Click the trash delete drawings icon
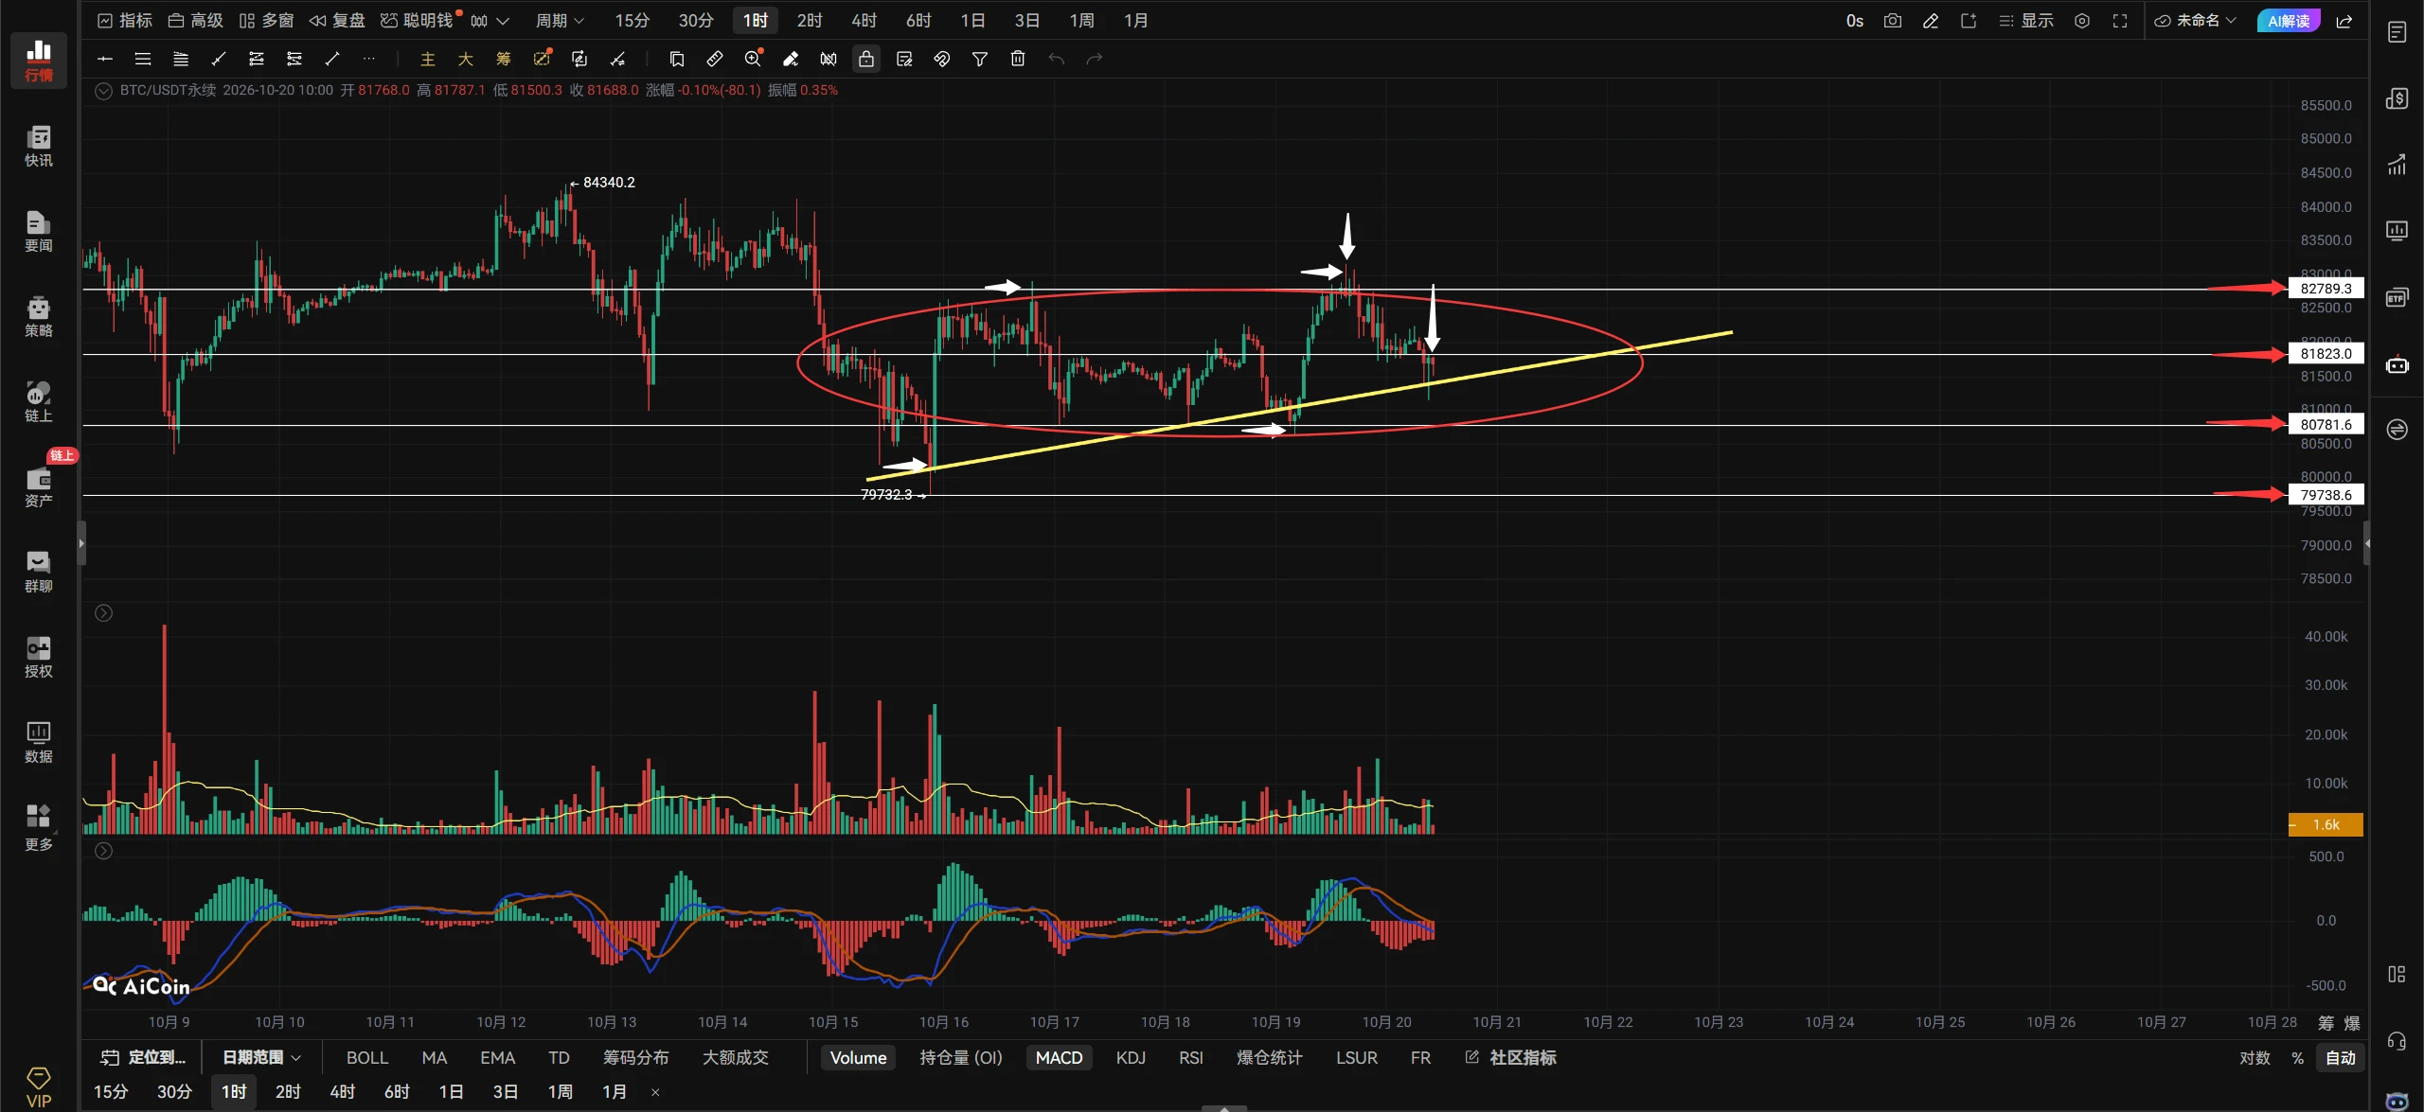The height and width of the screenshot is (1112, 2424). click(x=1018, y=59)
